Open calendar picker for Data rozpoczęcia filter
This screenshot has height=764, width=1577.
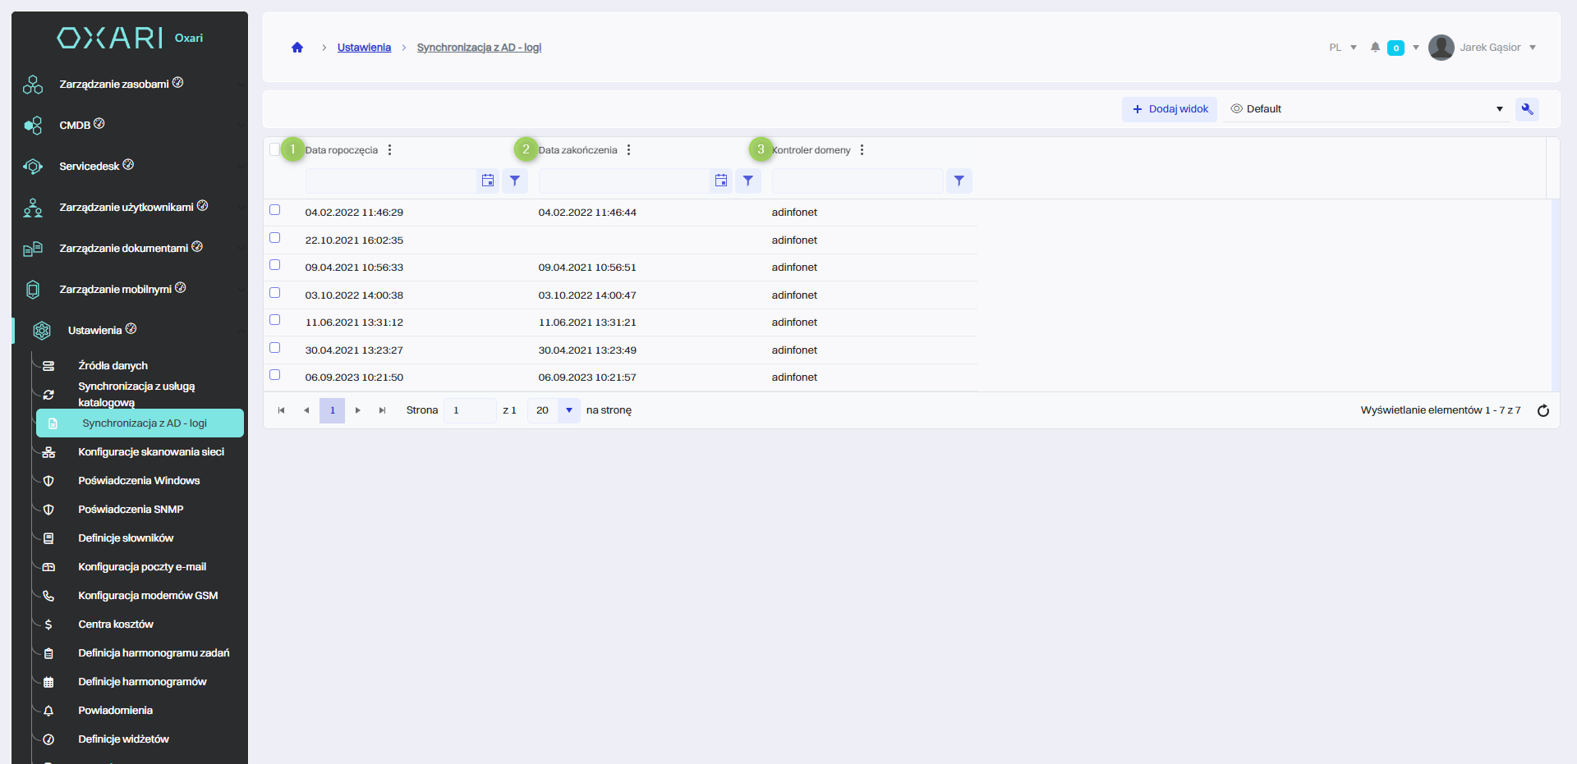(x=488, y=181)
